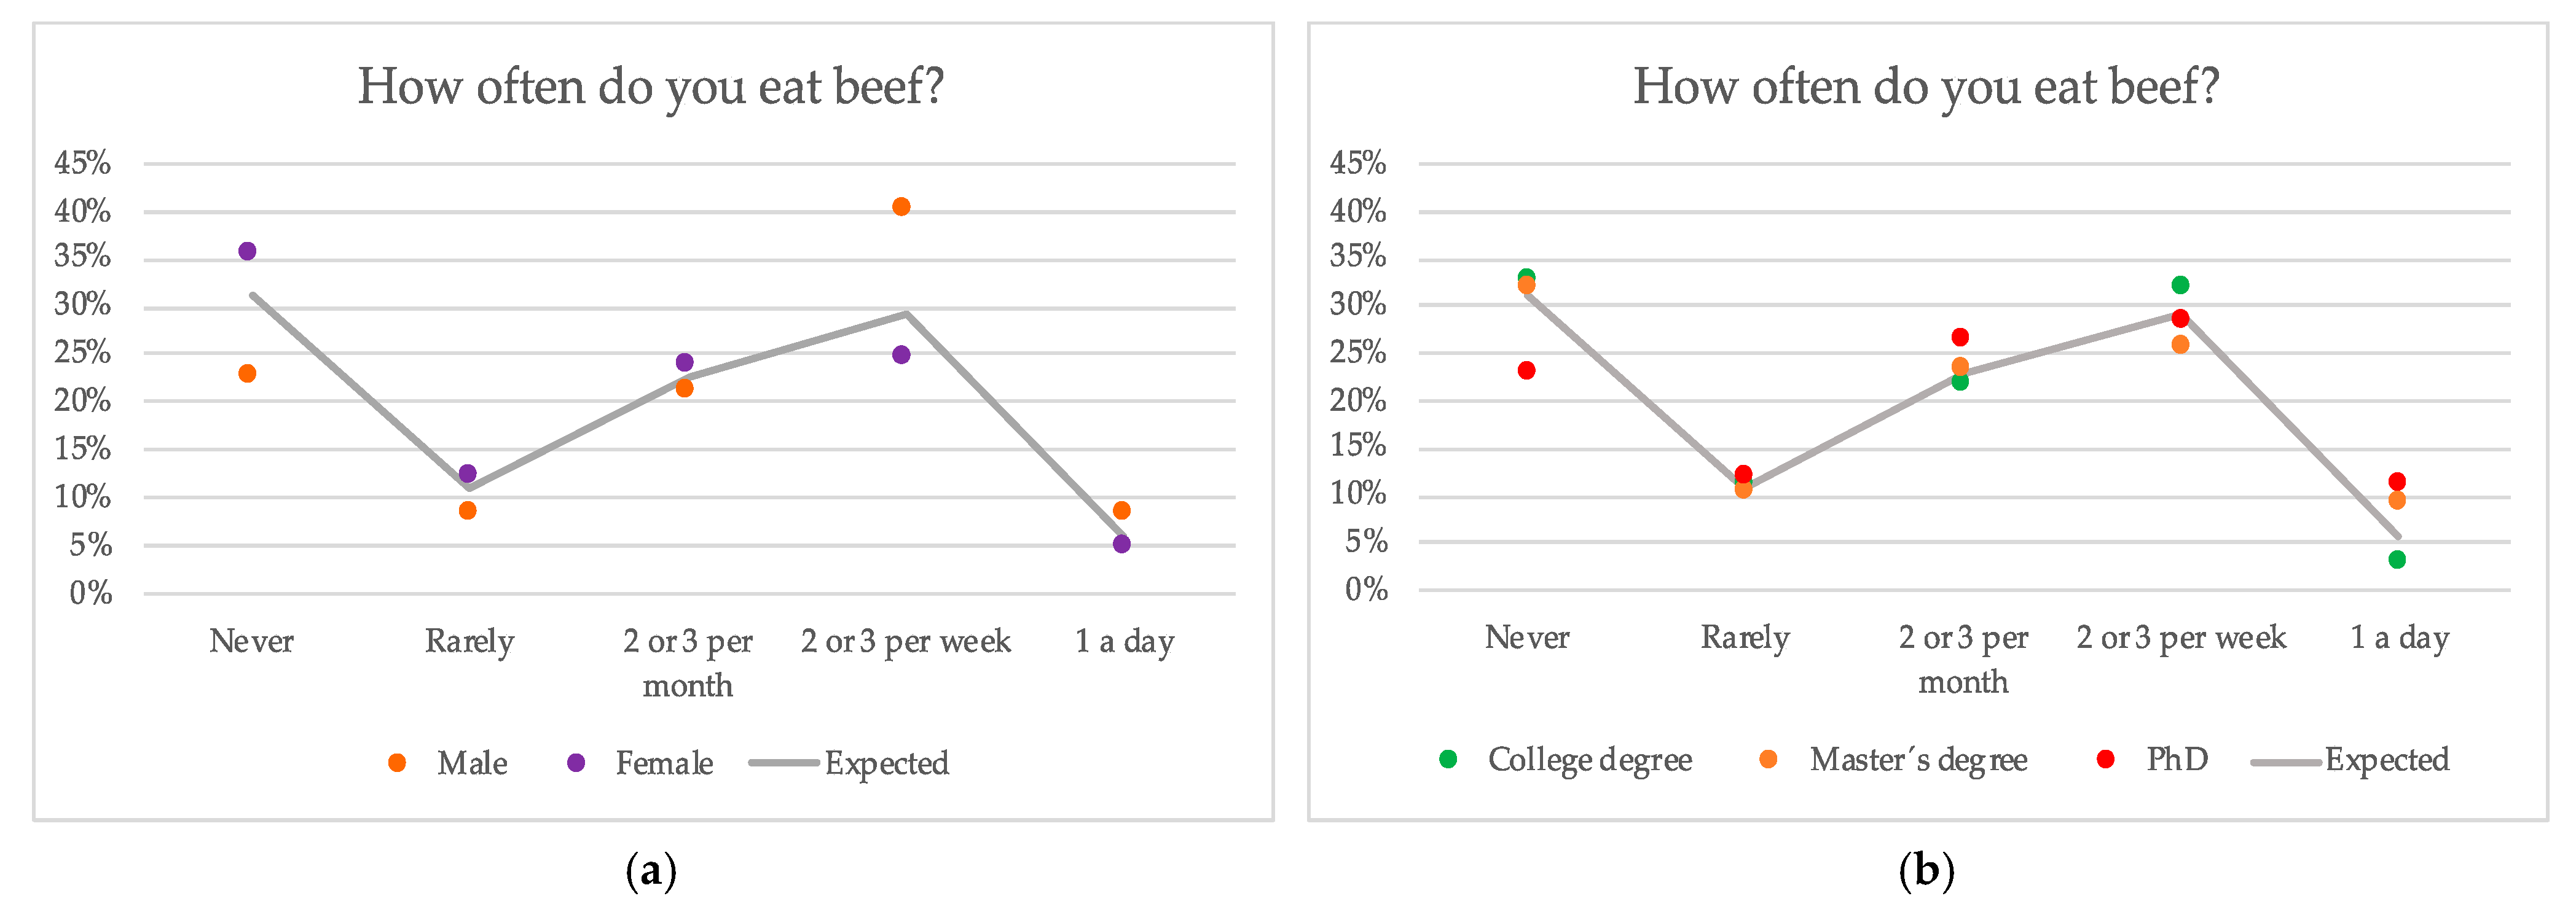Click the PhD red point above Never
Image resolution: width=2576 pixels, height=912 pixels.
pyautogui.click(x=1526, y=370)
